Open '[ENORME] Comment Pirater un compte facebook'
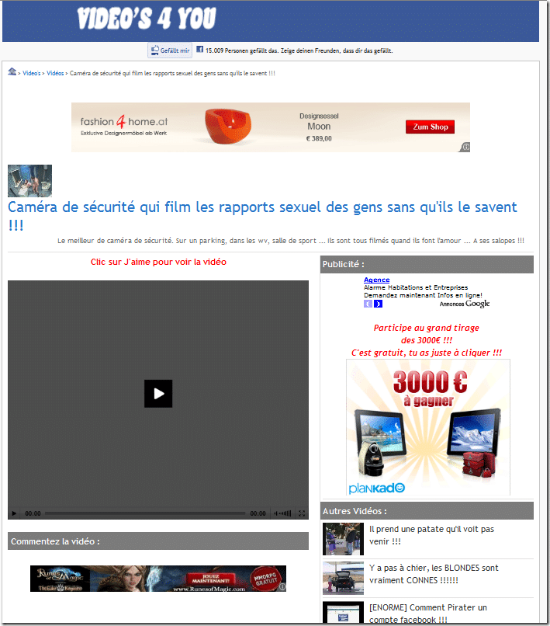The height and width of the screenshot is (626, 550). click(x=428, y=614)
